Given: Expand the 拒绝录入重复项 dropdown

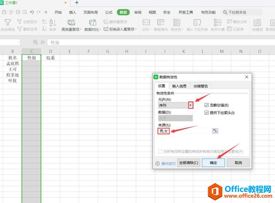Looking at the screenshot, I should 137,29.
